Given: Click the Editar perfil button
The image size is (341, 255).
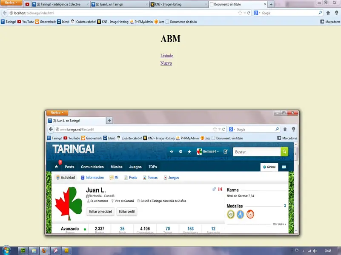Looking at the screenshot, I should pos(127,212).
